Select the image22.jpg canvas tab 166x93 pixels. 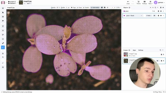[11, 7]
